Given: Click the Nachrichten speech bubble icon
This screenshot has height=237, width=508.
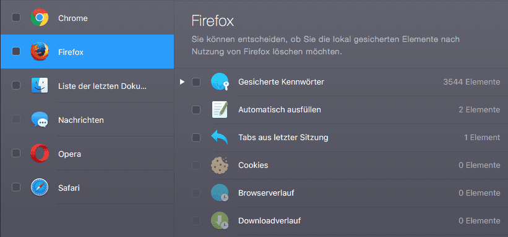Looking at the screenshot, I should [40, 120].
